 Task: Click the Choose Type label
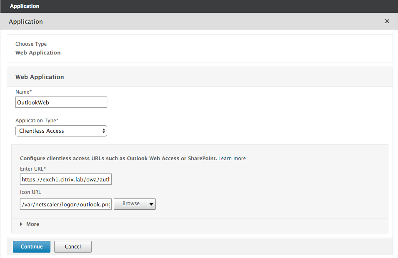[31, 44]
